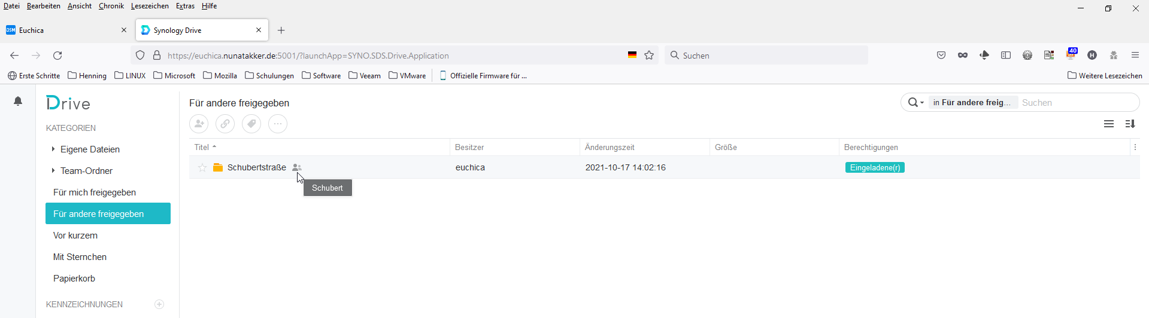Expand the Team-Ordner tree

53,171
